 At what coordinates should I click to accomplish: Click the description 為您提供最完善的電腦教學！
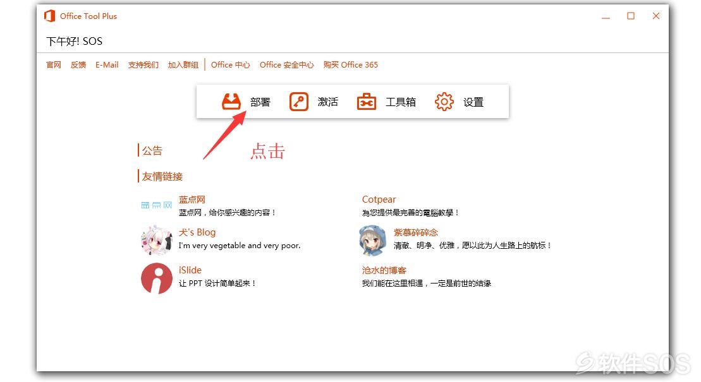(x=411, y=213)
